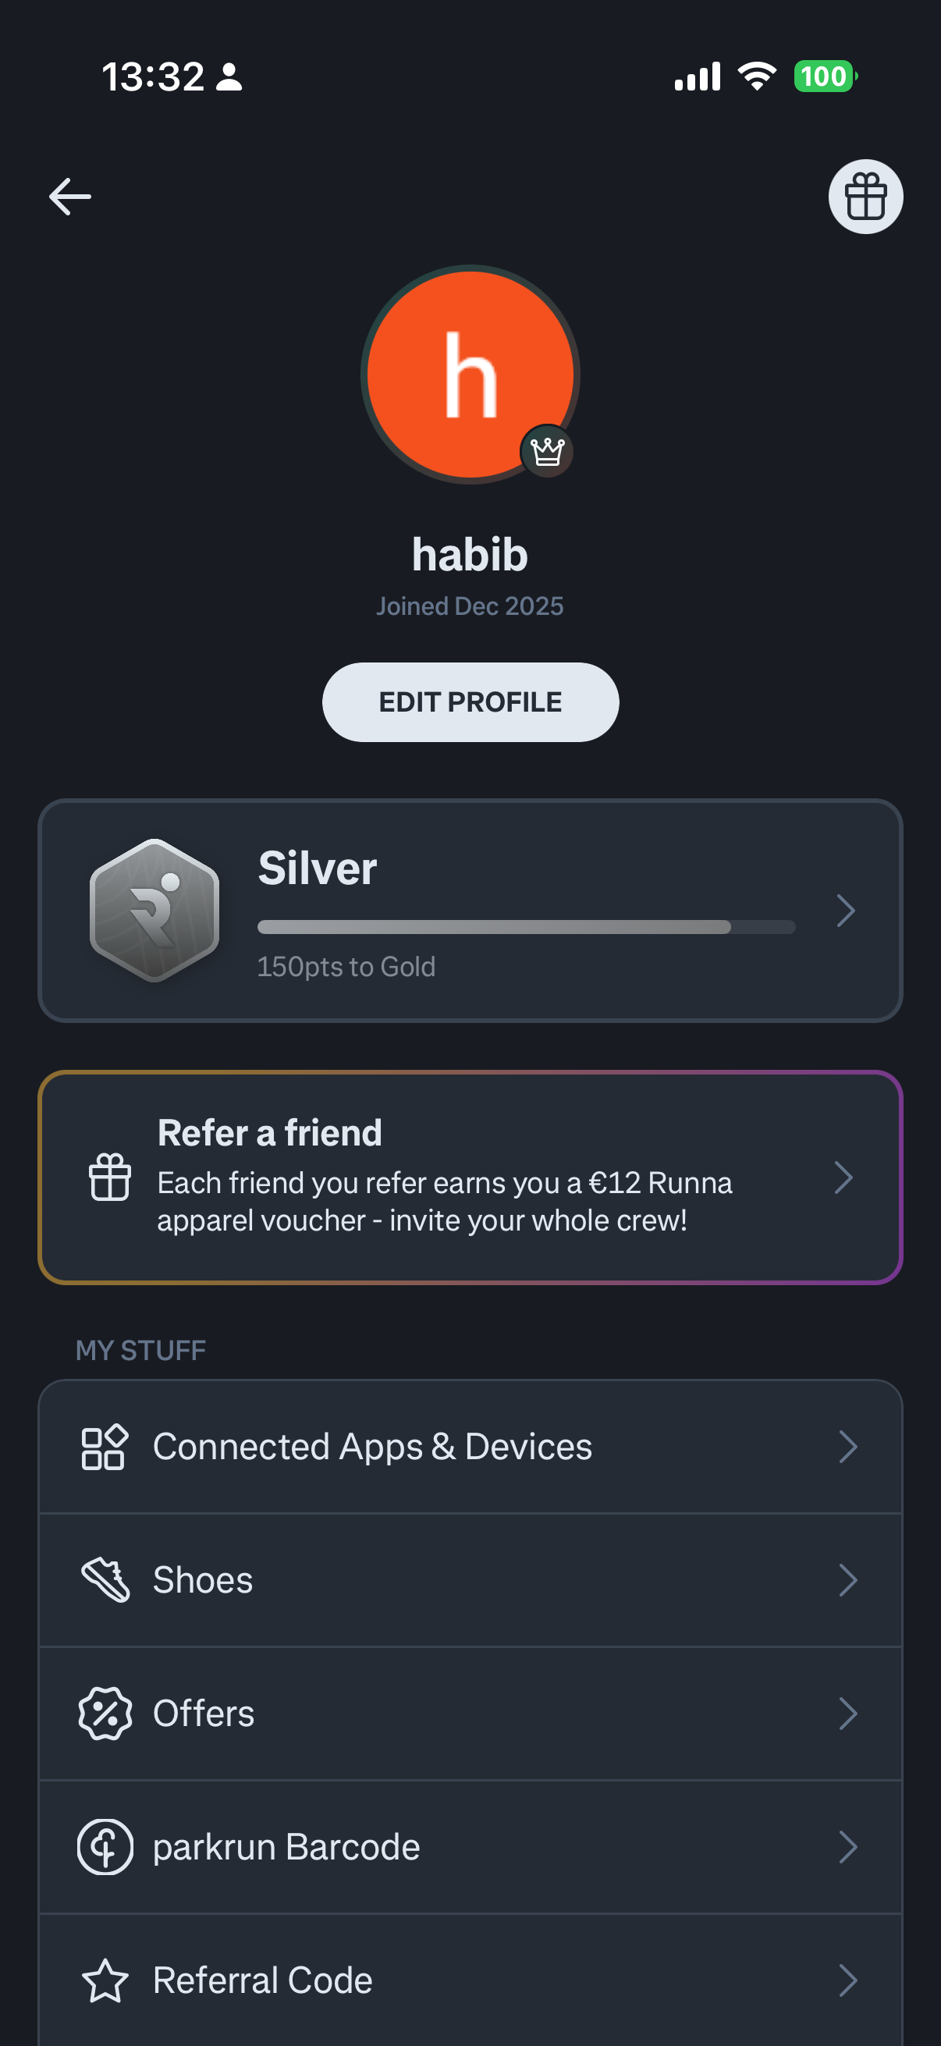Tap the points-to-Gold progress bar
Image resolution: width=941 pixels, height=2046 pixels.
click(x=527, y=927)
